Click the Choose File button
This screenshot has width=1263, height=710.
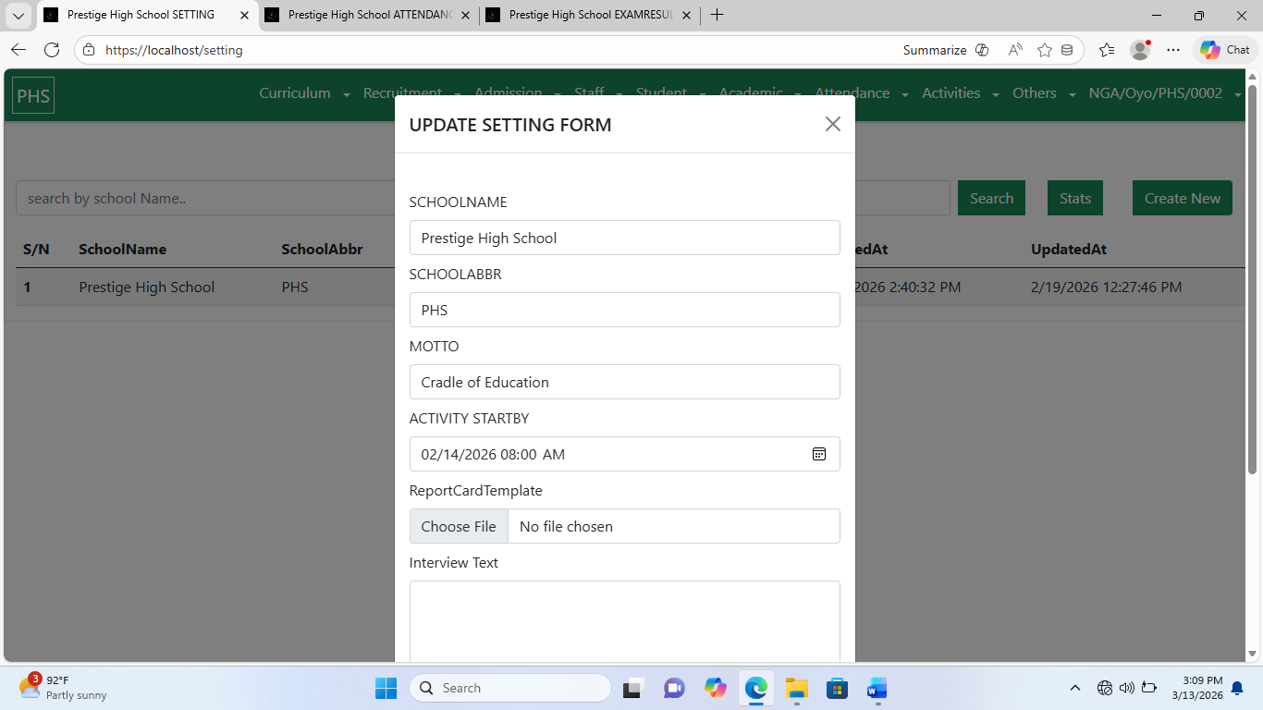[x=459, y=526]
